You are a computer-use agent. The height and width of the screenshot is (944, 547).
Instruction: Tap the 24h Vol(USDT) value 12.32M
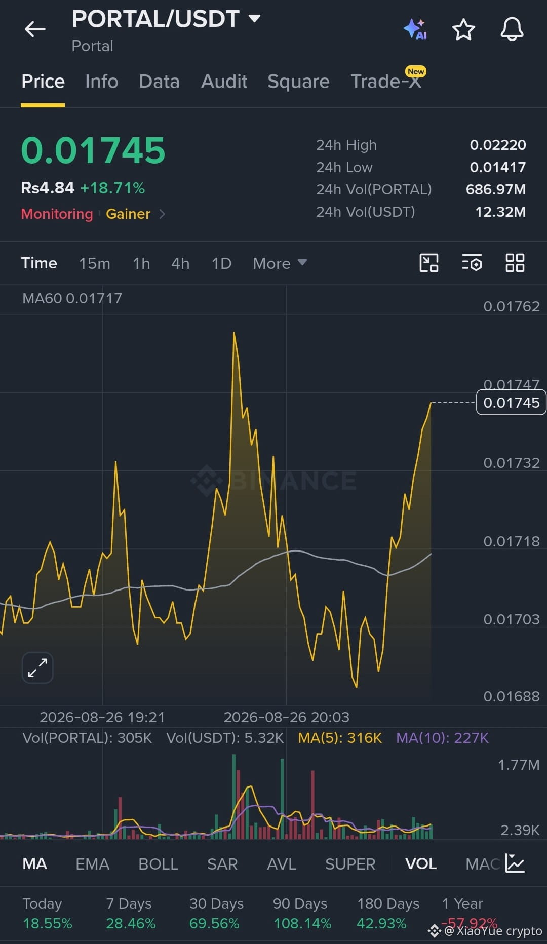point(500,212)
